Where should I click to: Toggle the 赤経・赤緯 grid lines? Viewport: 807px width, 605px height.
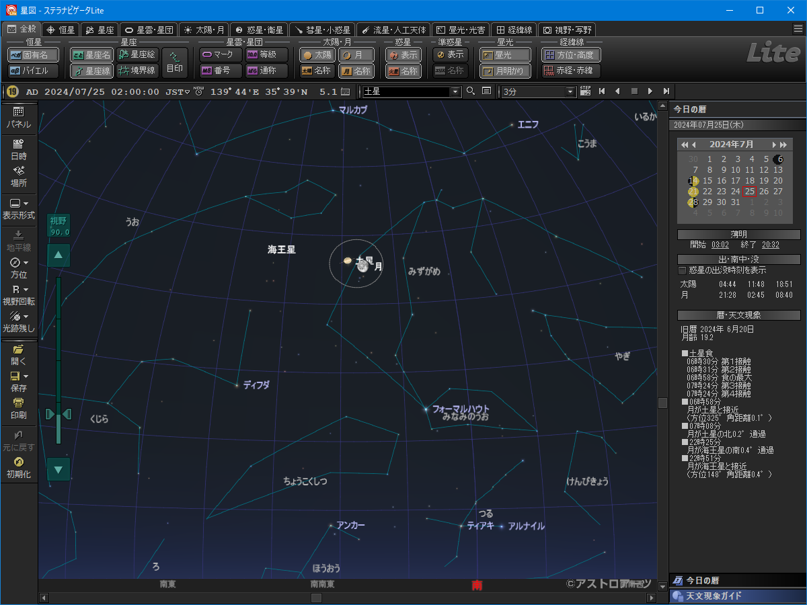pos(571,71)
